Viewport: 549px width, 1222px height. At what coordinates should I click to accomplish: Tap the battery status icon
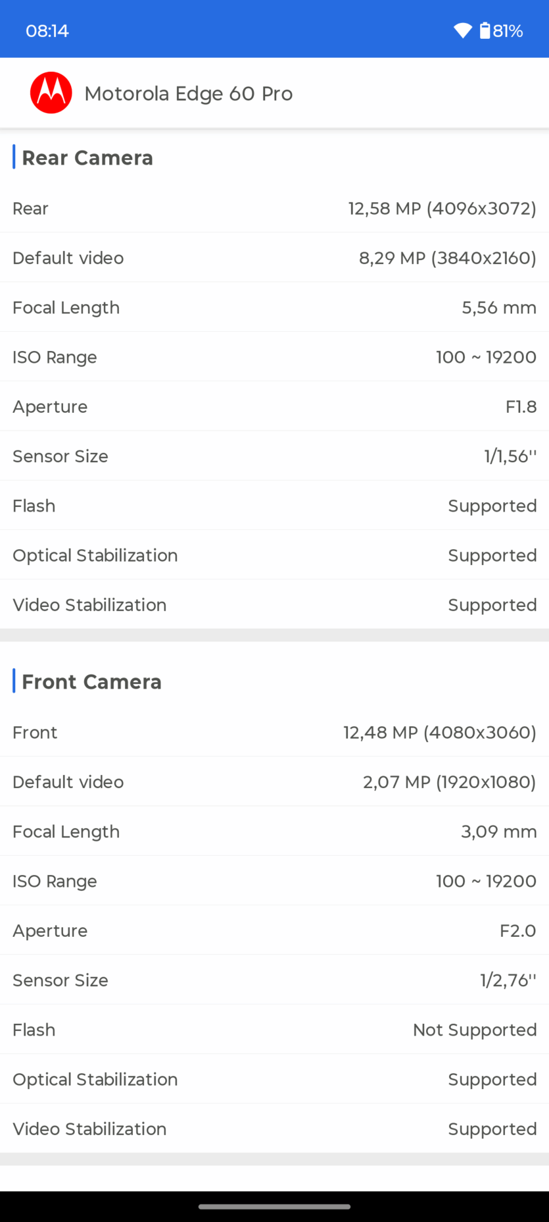[485, 31]
